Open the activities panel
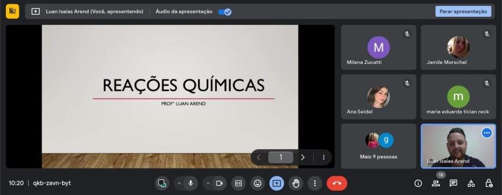 tap(471, 183)
